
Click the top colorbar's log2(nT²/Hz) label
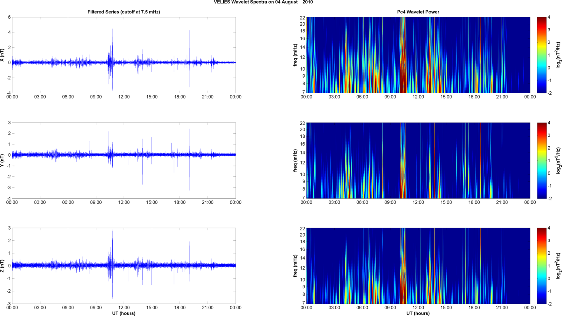click(558, 55)
